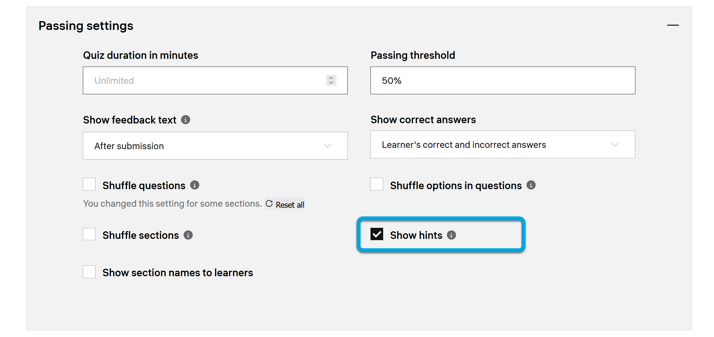
Task: Click the Quiz duration stepper arrows
Action: click(331, 80)
